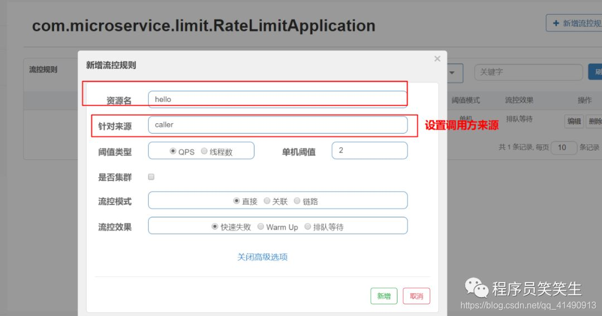
Task: Choose the 快速失败 flow control effect
Action: click(x=215, y=226)
